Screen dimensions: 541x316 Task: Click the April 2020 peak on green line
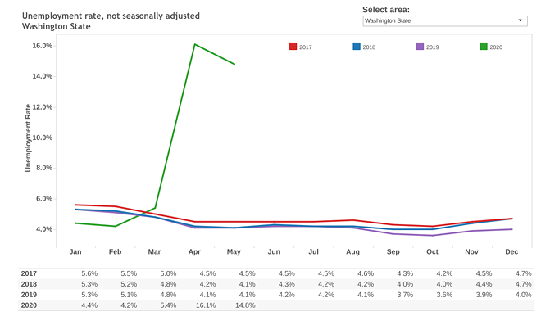[194, 44]
